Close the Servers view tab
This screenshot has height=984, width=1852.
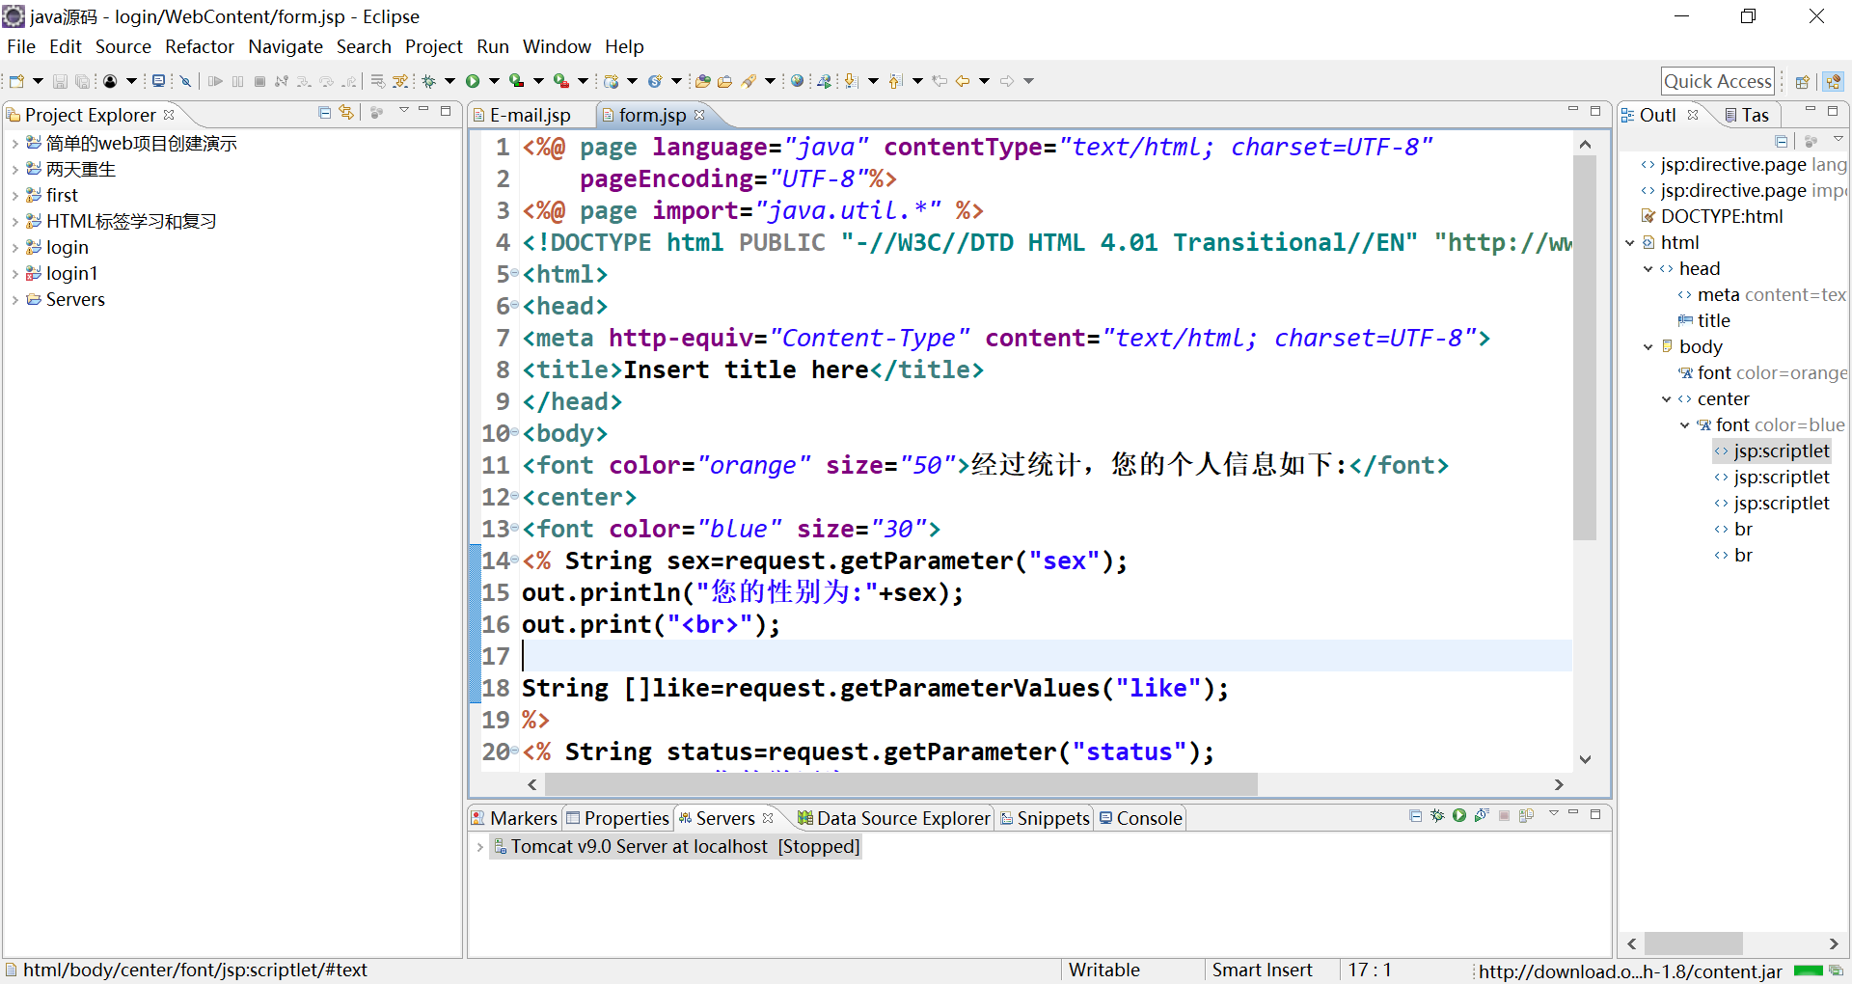click(x=768, y=818)
